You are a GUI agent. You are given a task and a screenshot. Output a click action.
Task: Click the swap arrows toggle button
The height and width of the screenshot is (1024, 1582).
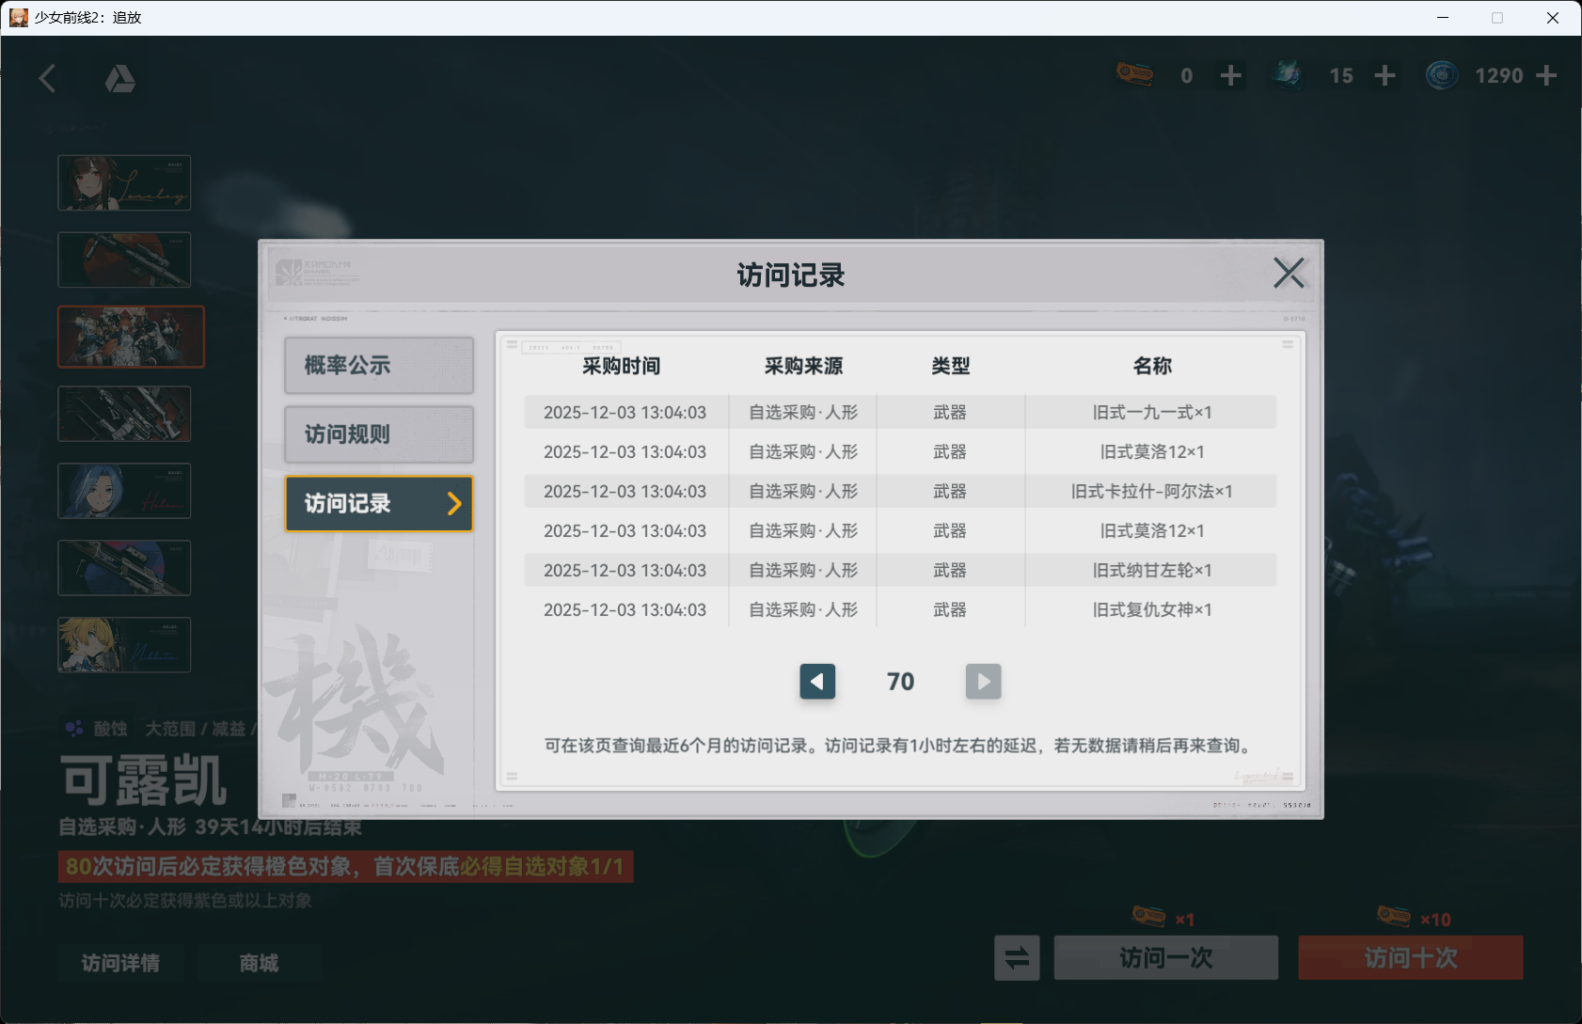click(1017, 958)
